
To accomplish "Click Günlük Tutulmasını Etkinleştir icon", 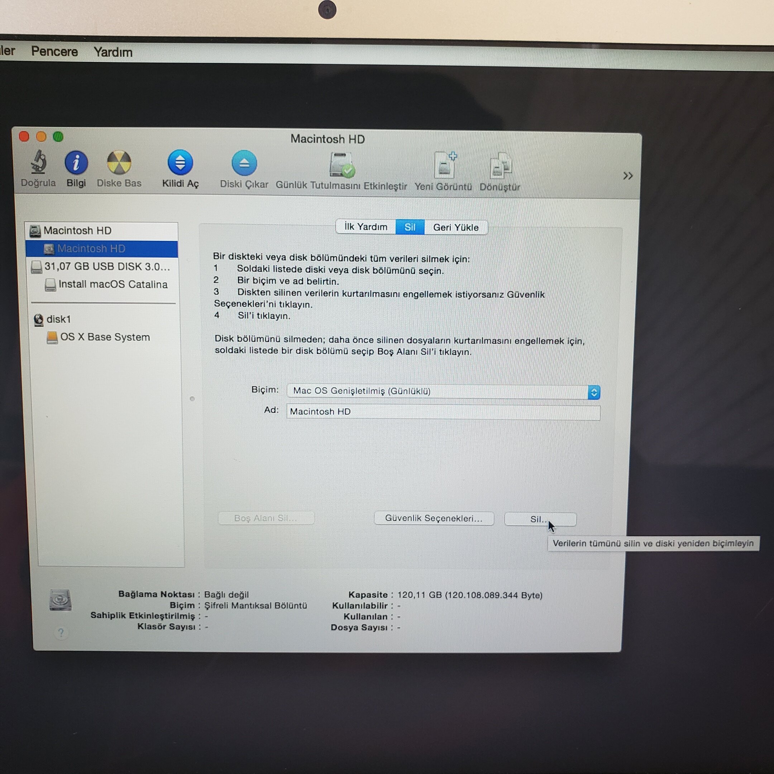I will coord(341,166).
